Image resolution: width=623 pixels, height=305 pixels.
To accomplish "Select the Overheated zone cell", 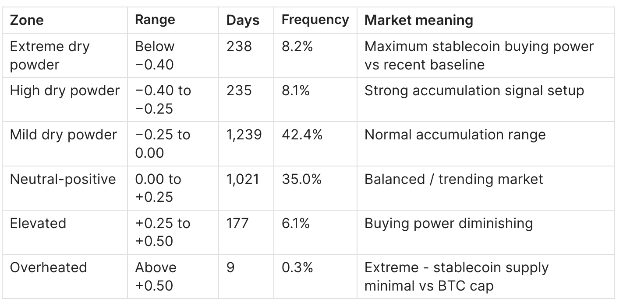I will point(48,267).
